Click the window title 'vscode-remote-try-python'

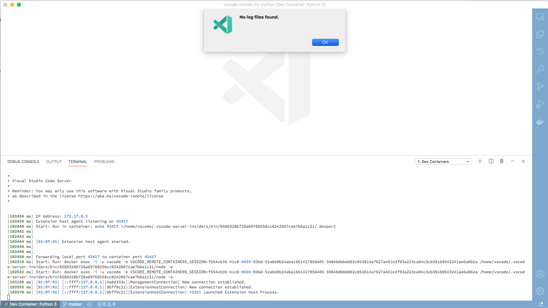click(x=249, y=5)
